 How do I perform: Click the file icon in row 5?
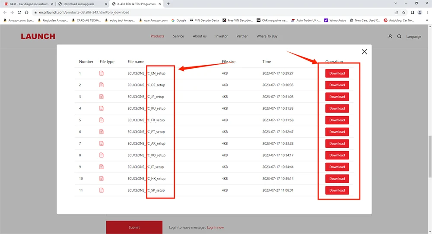tap(102, 120)
